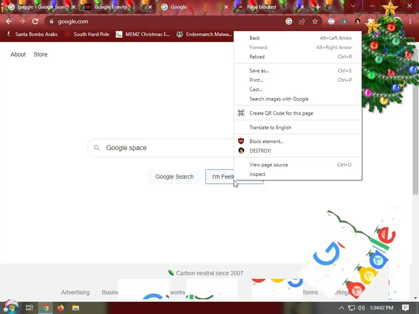Select the 'DESTROY!' menu entry

pos(298,150)
